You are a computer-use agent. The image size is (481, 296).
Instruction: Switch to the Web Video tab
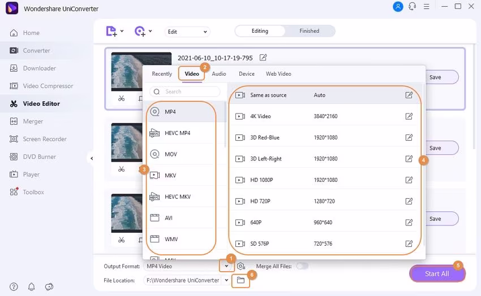(x=278, y=74)
